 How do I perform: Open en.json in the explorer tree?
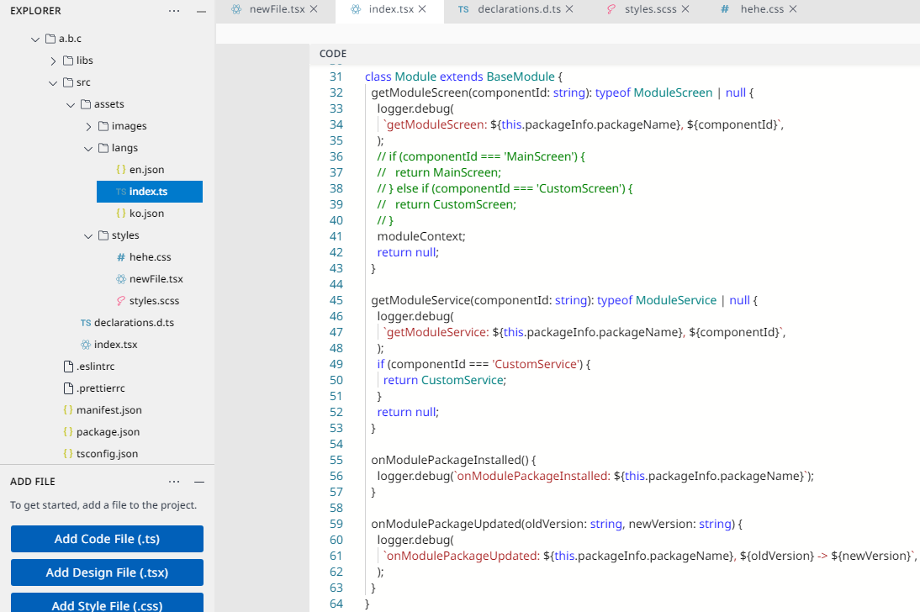146,170
